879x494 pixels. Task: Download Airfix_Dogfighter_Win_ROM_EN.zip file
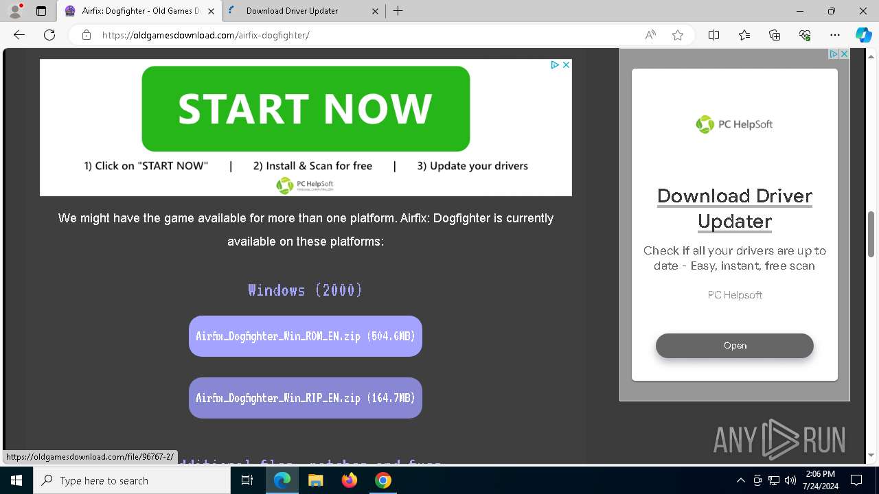pos(306,336)
